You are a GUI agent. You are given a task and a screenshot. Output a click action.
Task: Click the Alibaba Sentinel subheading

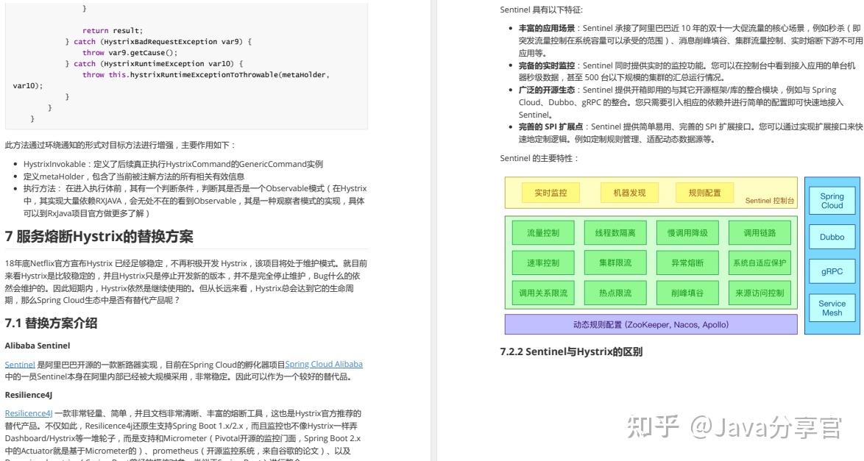click(38, 346)
